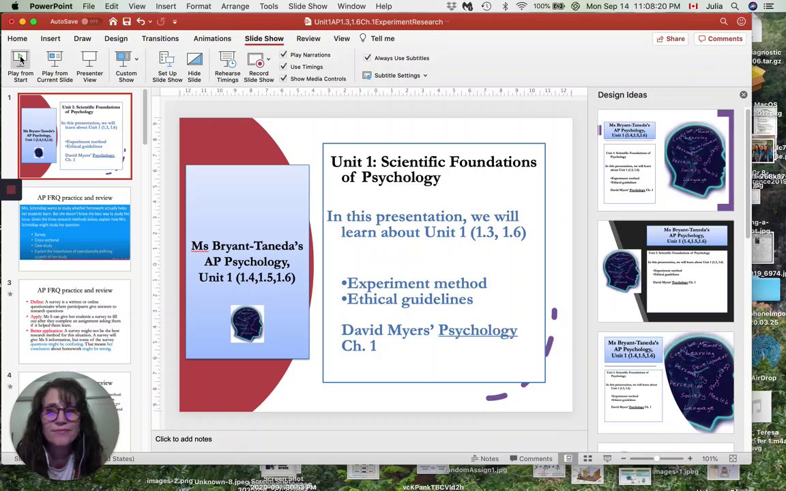Click the Hide Slide icon
786x491 pixels.
pos(194,59)
